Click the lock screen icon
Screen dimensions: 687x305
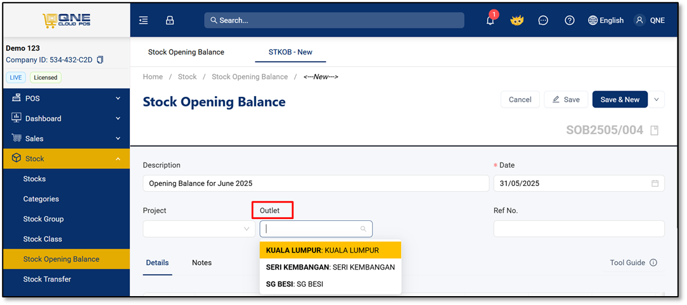(170, 20)
